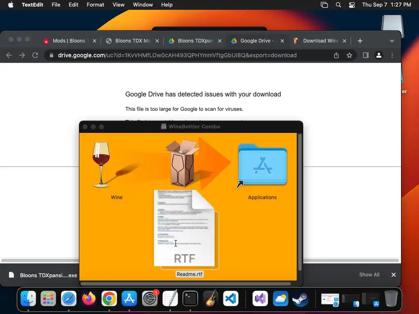Click the WineBottler Combo vertical scrollbar
Image resolution: width=419 pixels, height=314 pixels.
(x=300, y=202)
